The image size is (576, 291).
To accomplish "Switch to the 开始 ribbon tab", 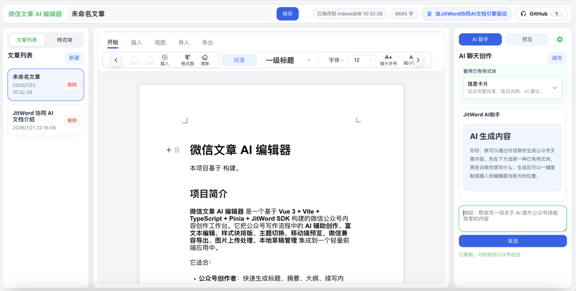I will coord(113,43).
